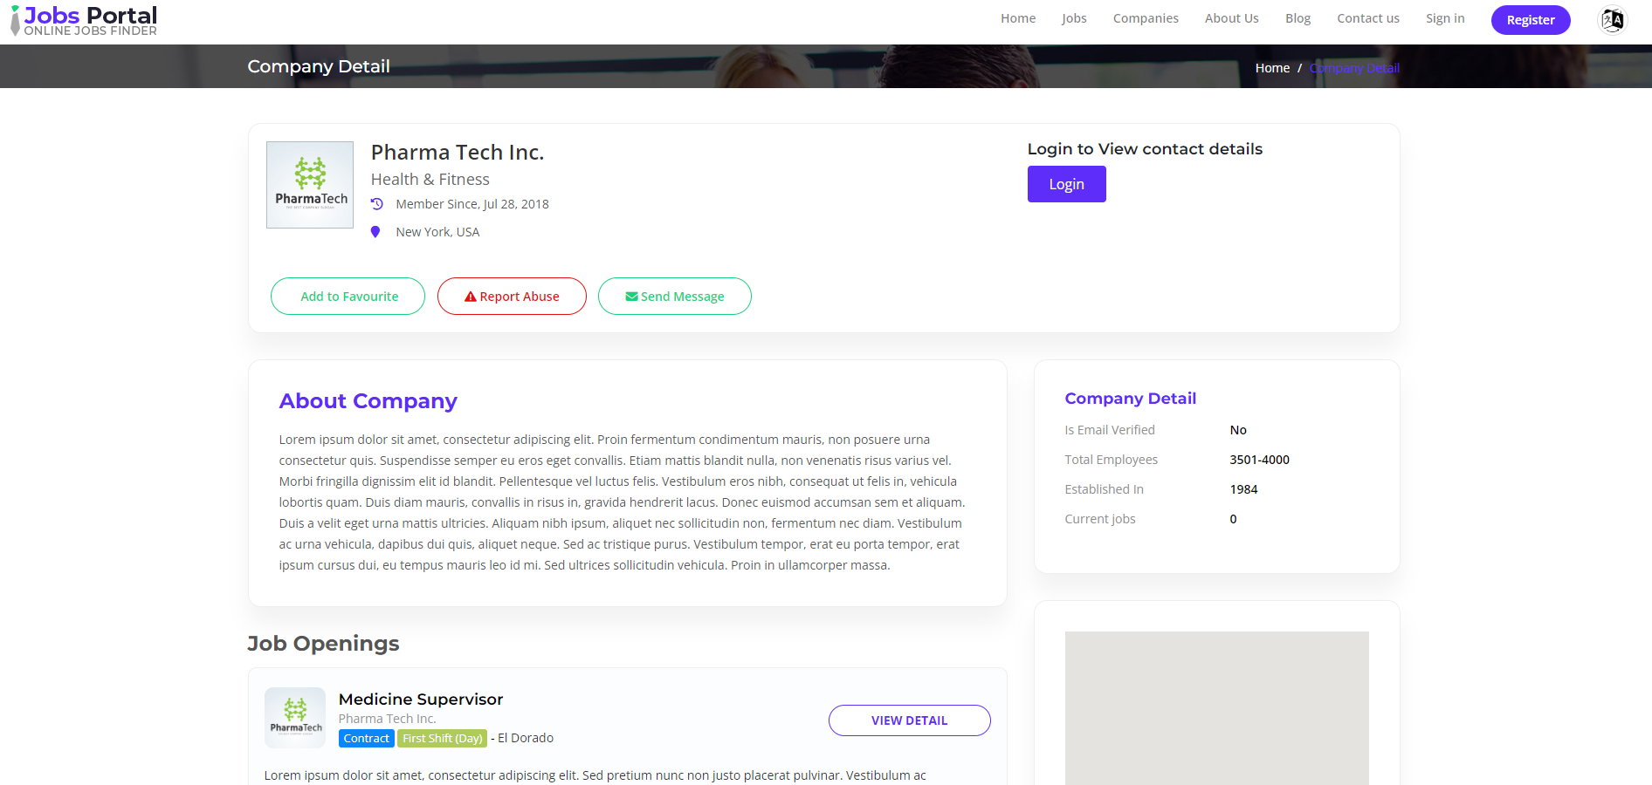Open the Companies menu item
The image size is (1652, 785).
pyautogui.click(x=1146, y=18)
